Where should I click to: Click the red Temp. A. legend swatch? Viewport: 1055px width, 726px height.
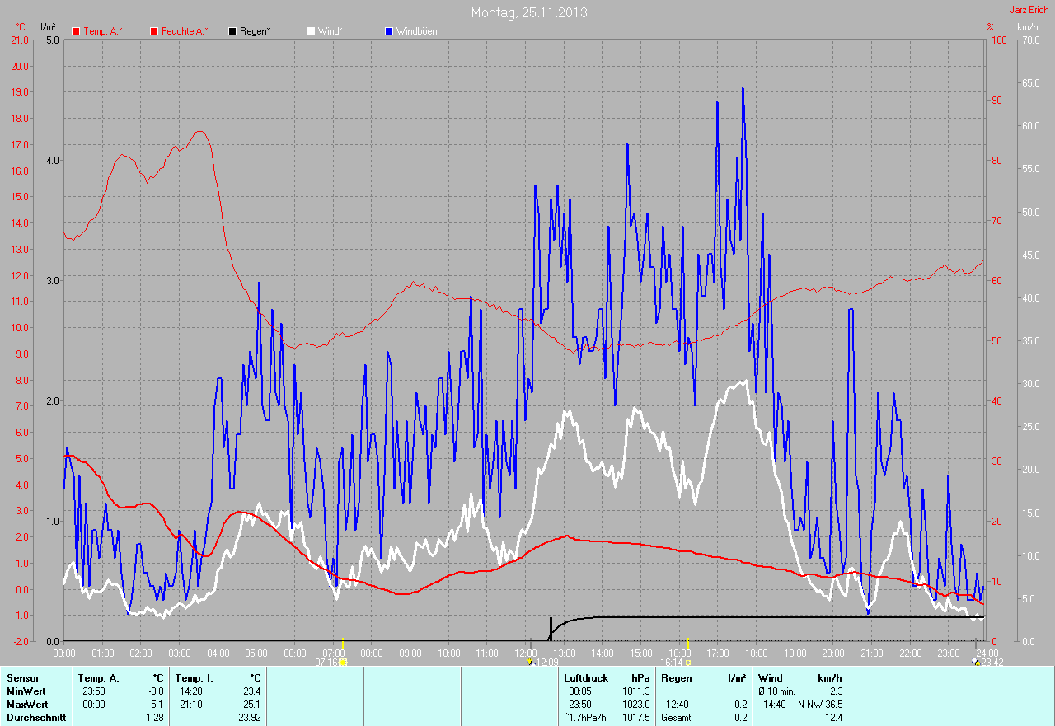pyautogui.click(x=76, y=31)
